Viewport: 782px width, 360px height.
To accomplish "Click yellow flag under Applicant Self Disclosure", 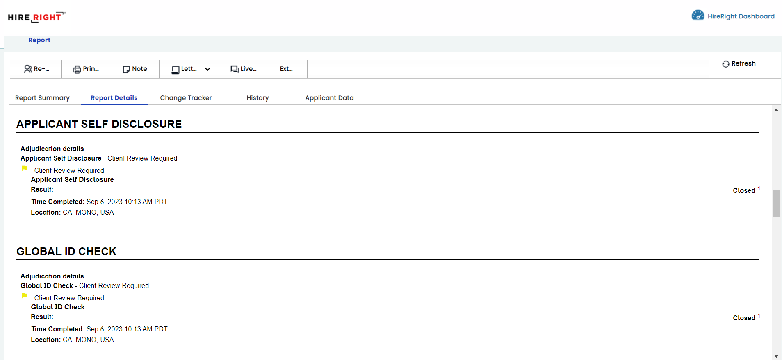I will 25,168.
